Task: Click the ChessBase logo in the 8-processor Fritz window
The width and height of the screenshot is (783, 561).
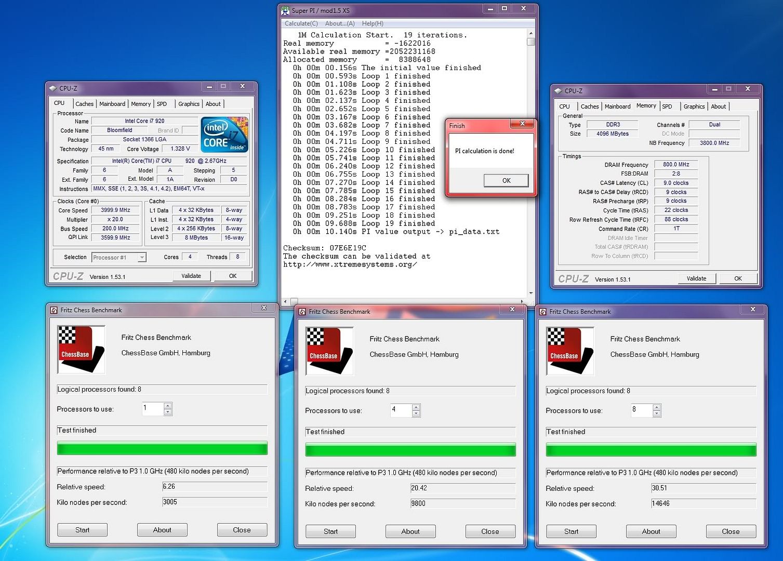Action: (x=570, y=351)
